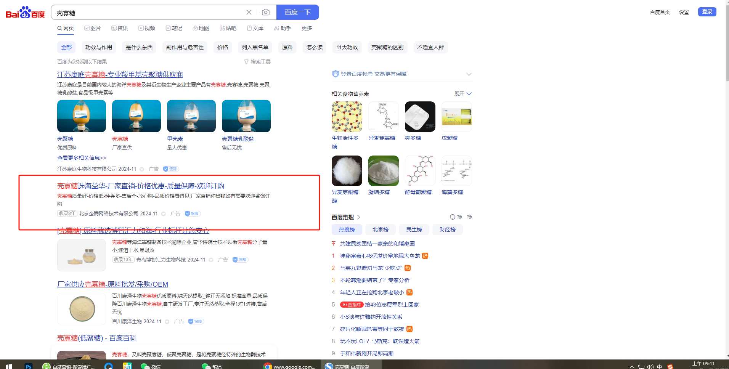Open the 百度首页 link

point(660,12)
